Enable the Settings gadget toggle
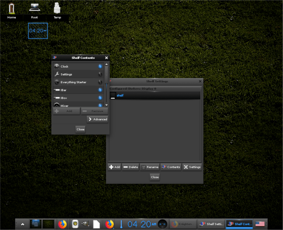 tap(100, 74)
